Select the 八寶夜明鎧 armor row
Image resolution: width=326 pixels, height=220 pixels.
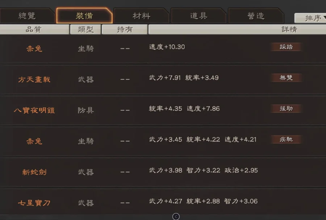[163, 110]
